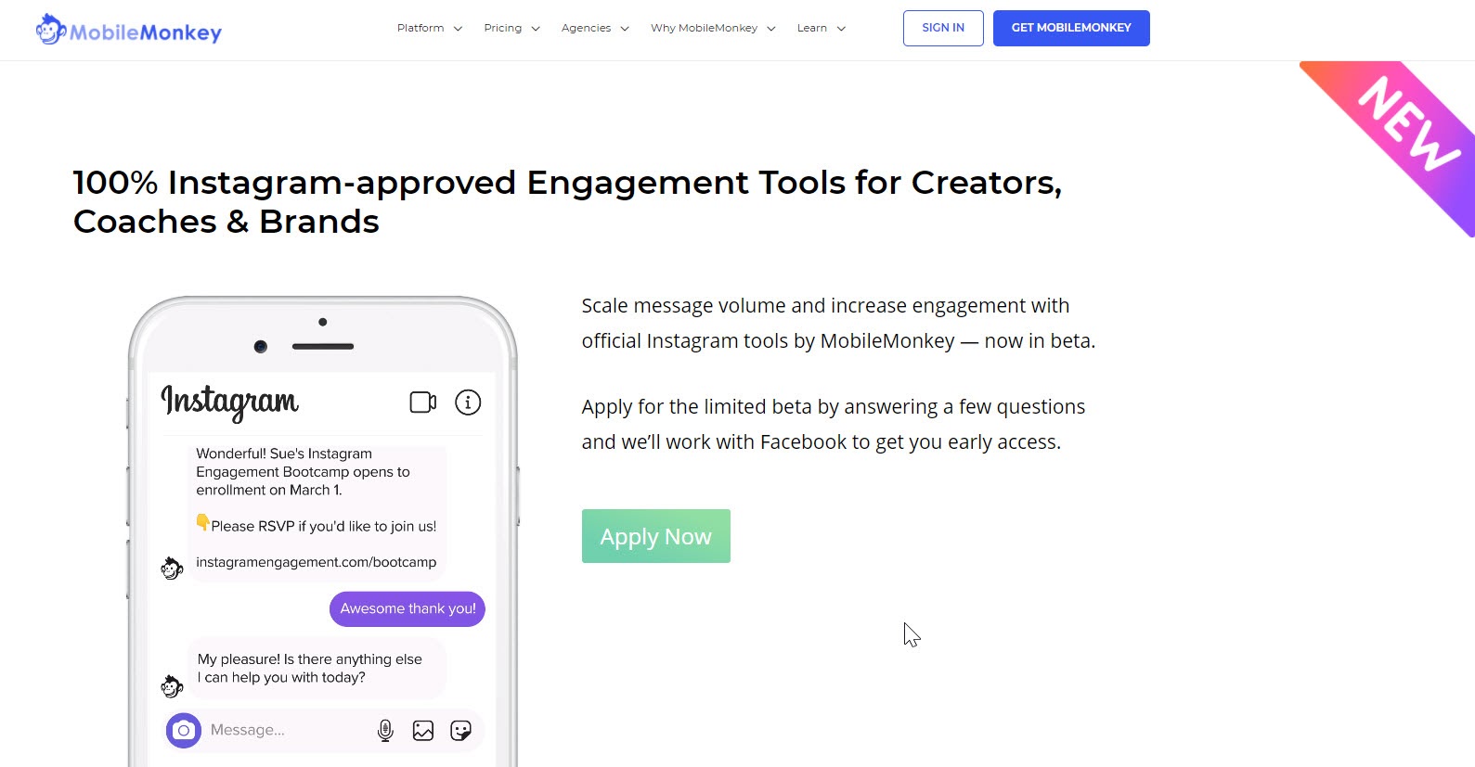Viewport: 1475px width, 767px height.
Task: Expand the Pricing dropdown chevron
Action: 536,29
